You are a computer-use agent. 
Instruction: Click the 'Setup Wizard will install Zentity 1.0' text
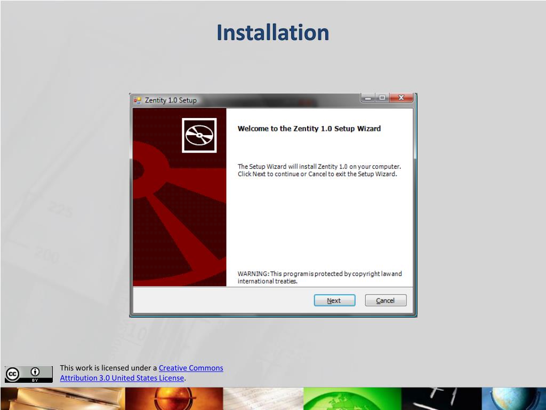(x=319, y=170)
